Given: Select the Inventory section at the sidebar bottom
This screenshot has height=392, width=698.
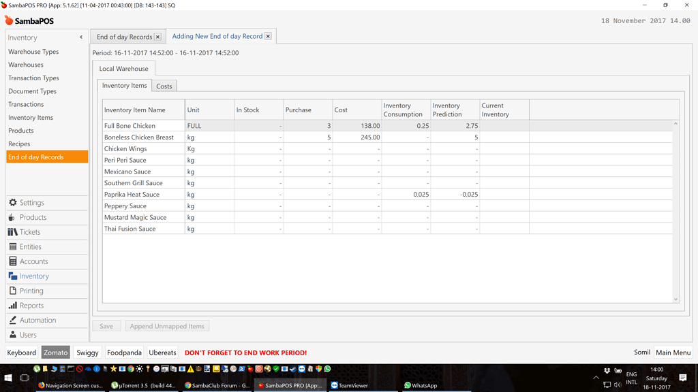Looking at the screenshot, I should tap(47, 276).
